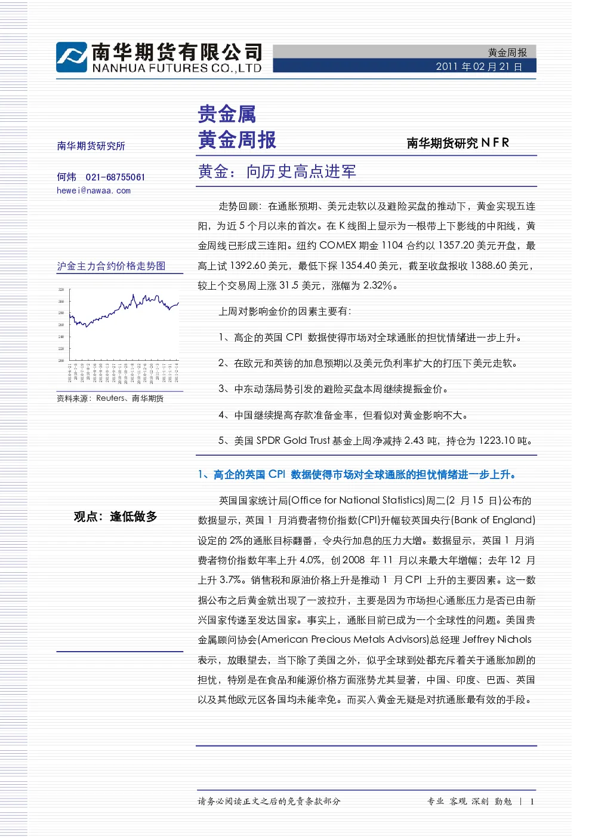Image resolution: width=592 pixels, height=838 pixels.
Task: Click the author line 何炜 021-68755061
Action: pos(101,177)
